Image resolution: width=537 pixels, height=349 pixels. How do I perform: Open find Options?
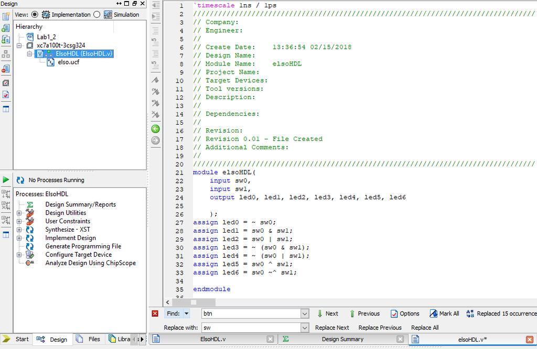(405, 313)
